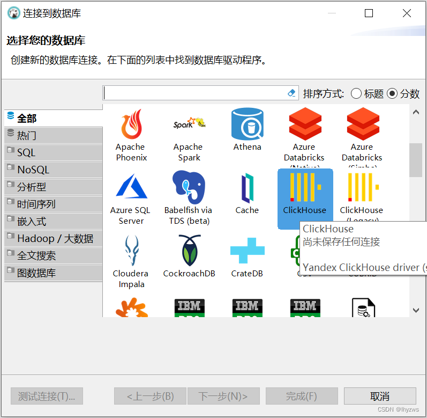
Task: Open the 图数据库 category
Action: click(54, 273)
